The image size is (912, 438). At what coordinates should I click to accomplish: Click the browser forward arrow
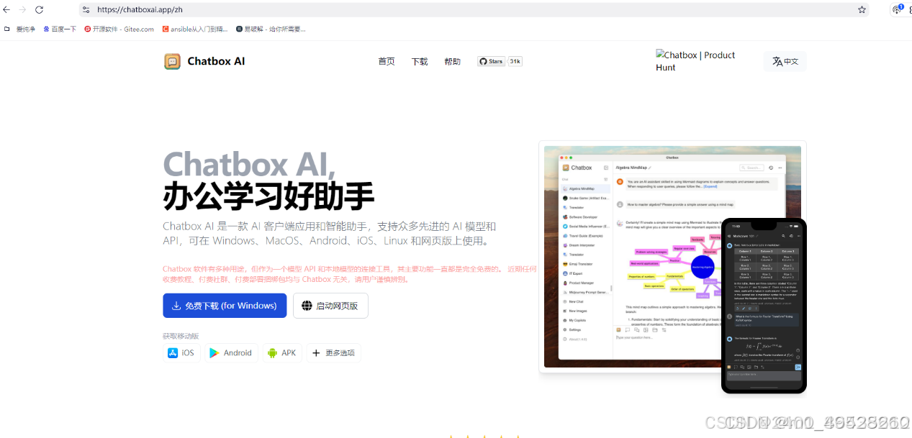click(x=23, y=9)
